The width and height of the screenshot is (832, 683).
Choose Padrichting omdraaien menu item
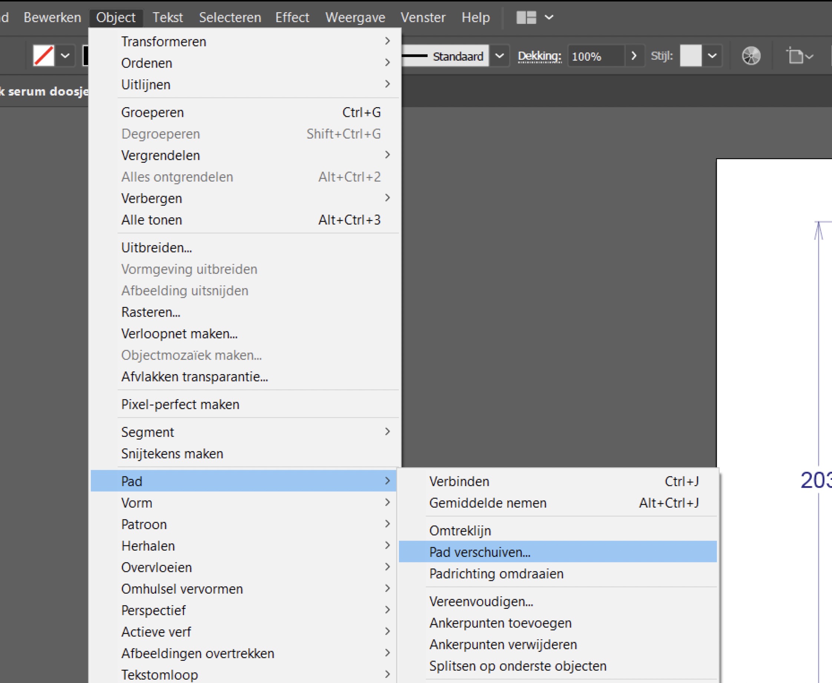tap(558, 574)
